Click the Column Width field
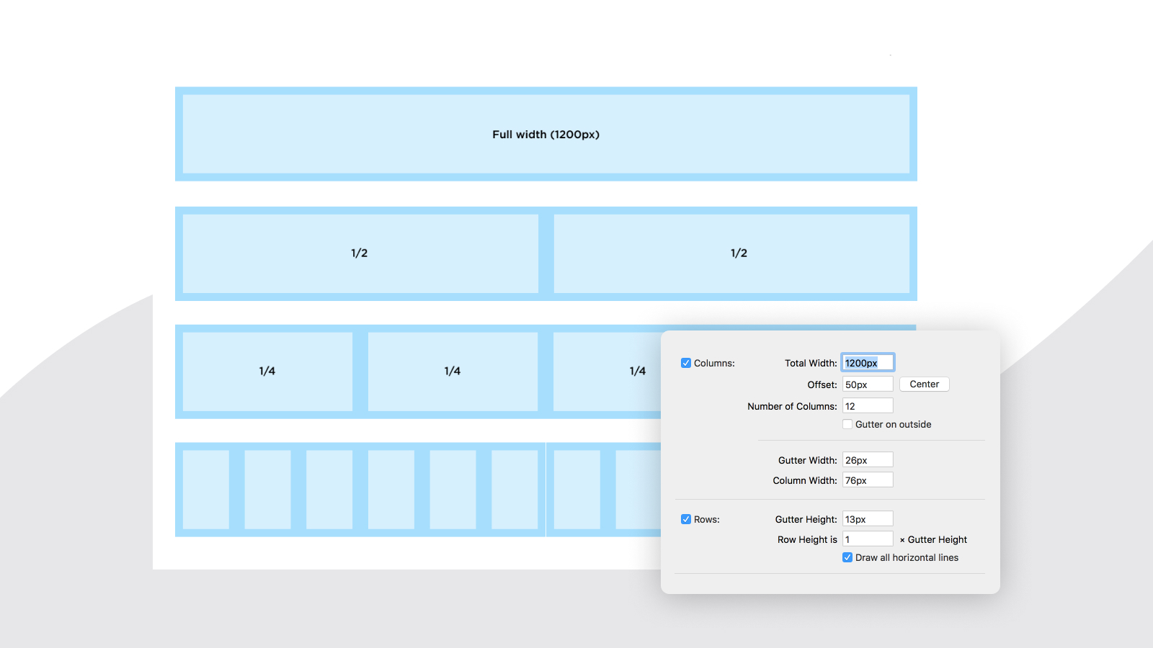Viewport: 1153px width, 648px height. click(868, 480)
